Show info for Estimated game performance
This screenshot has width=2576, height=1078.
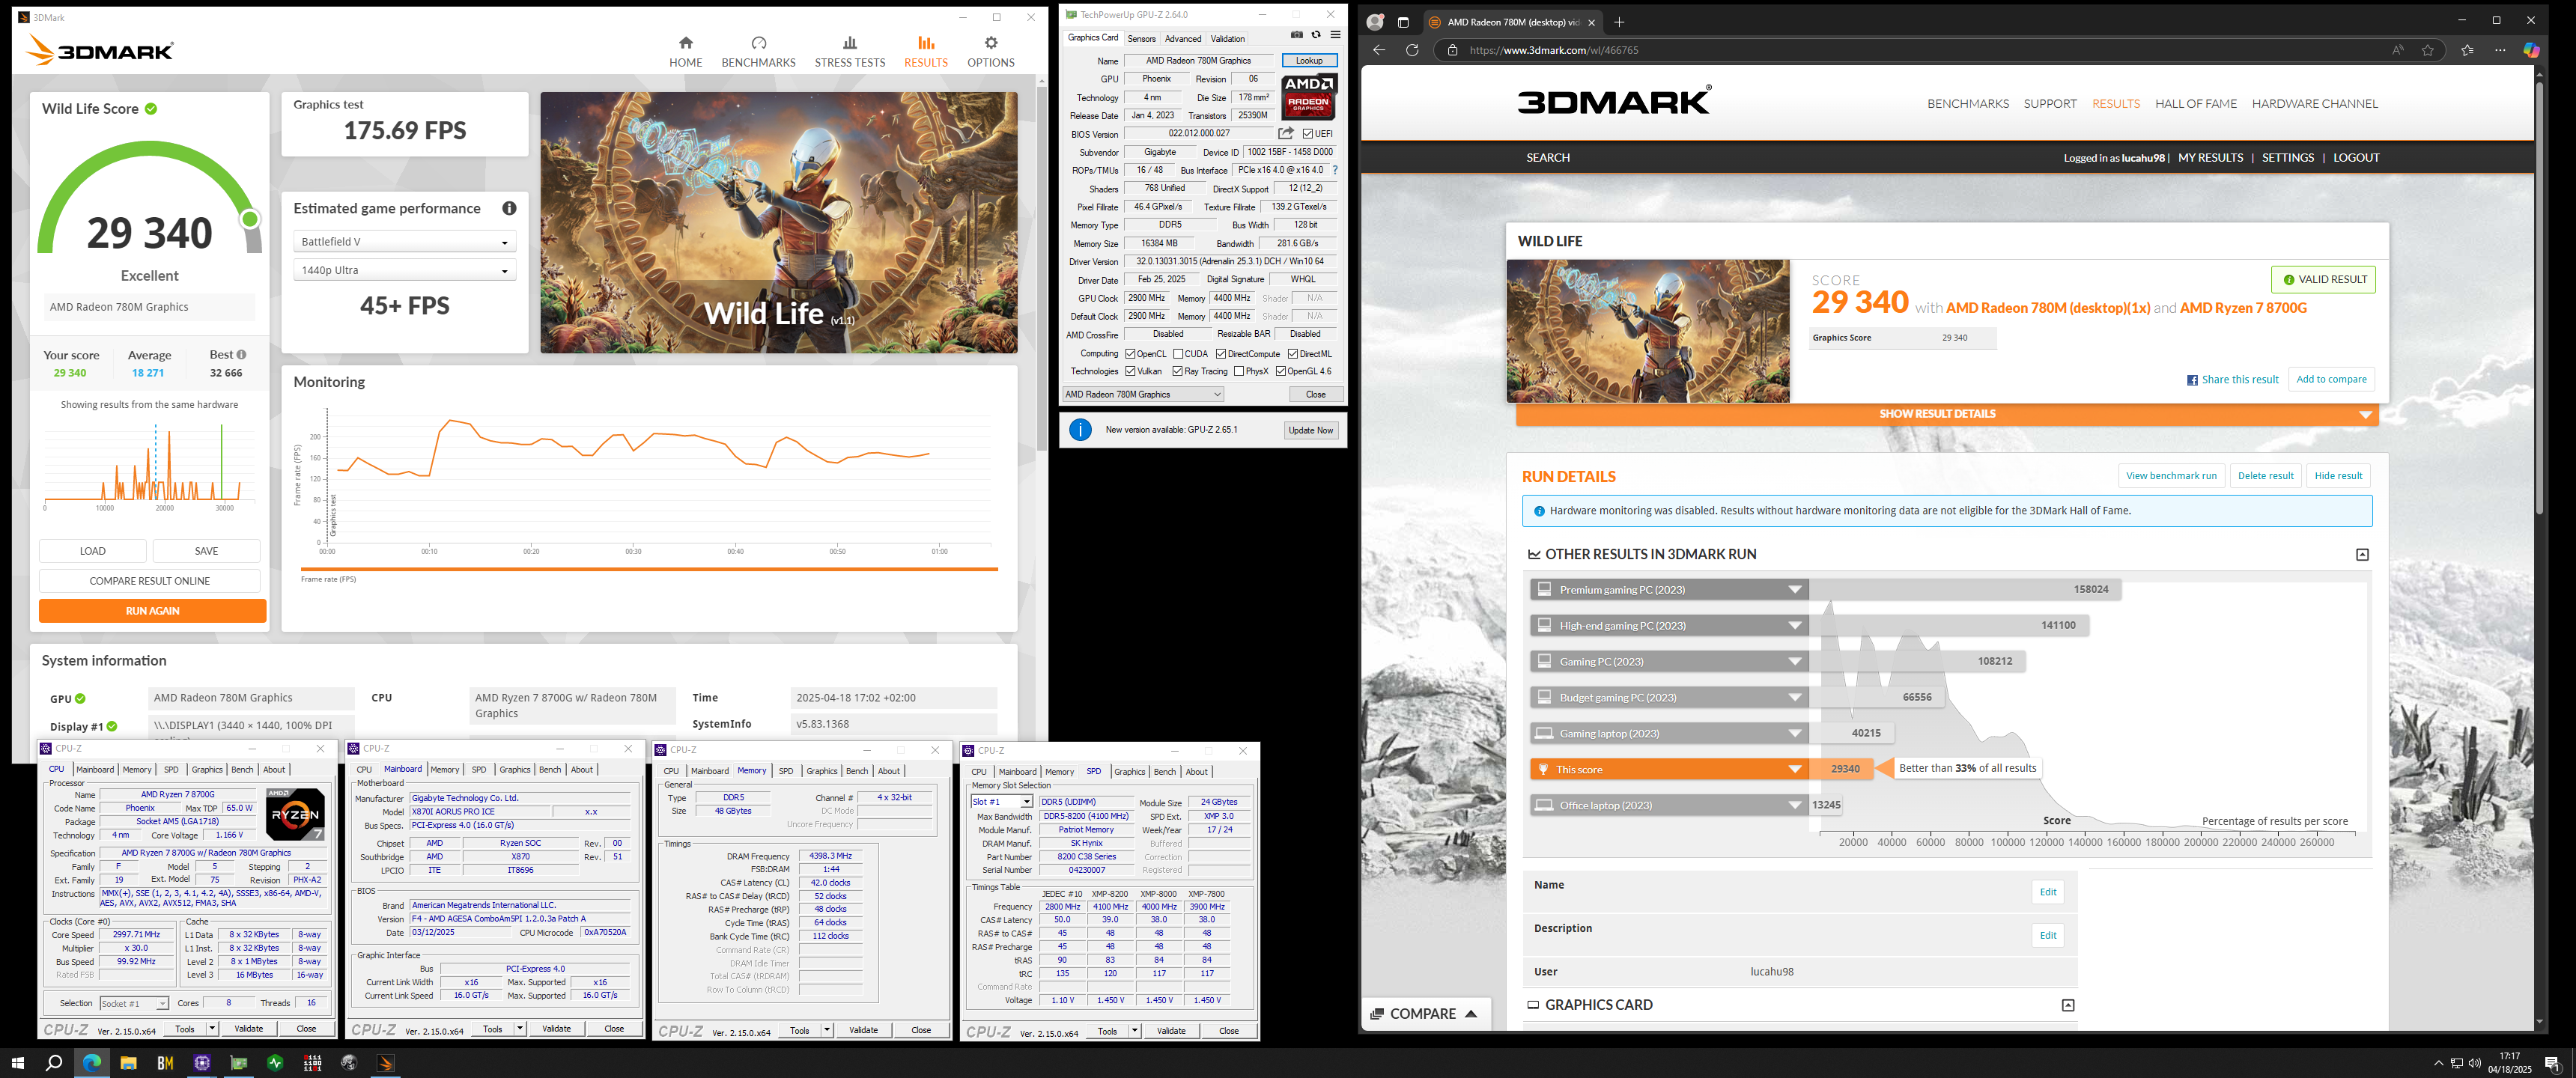(x=509, y=208)
